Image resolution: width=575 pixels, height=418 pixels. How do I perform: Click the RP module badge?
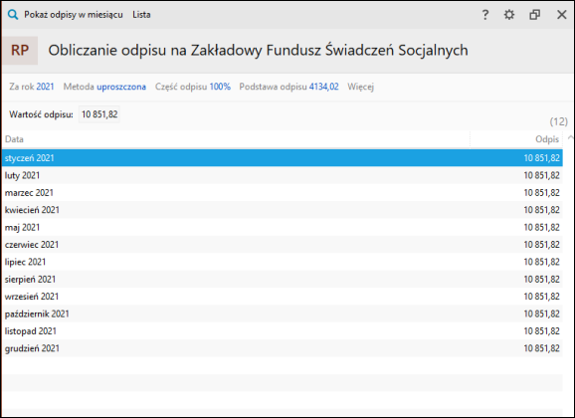pos(20,51)
